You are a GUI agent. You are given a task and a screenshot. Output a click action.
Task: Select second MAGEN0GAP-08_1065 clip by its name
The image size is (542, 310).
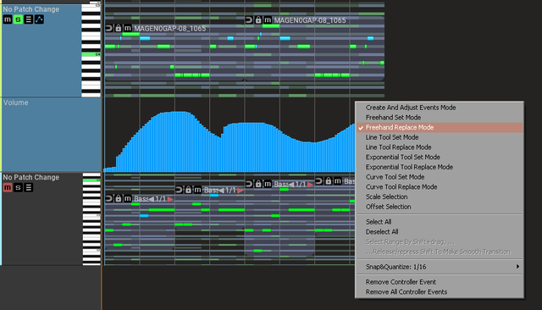[310, 20]
